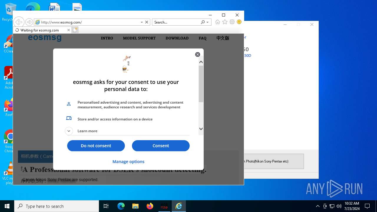Screen dimensions: 377x212
Task: Open Windows Start button
Action: click(7, 206)
